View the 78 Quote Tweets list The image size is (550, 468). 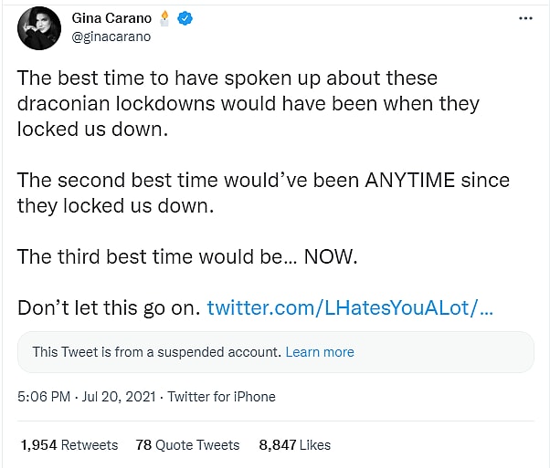pos(187,445)
